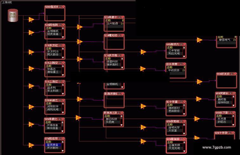Image resolution: width=240 pixels, height=155 pixels.
Task: Open the filter triangle feeding the 上涨红 box
Action: (x=31, y=86)
